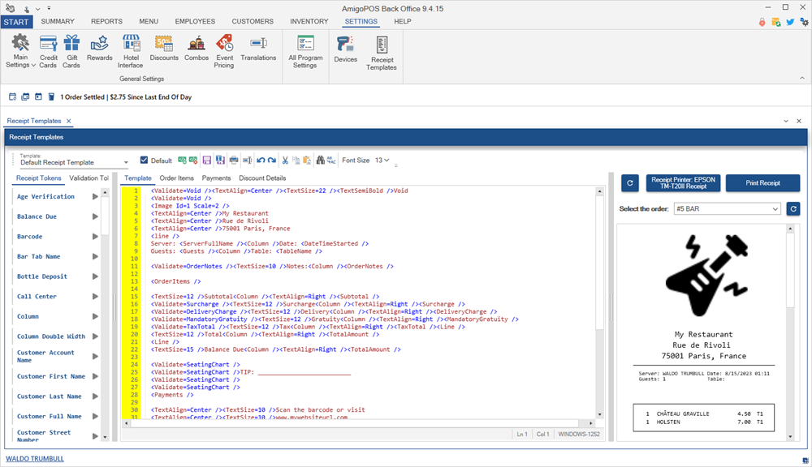Screen dimensions: 812x467
Task: Toggle the Default template checkbox
Action: pyautogui.click(x=144, y=161)
